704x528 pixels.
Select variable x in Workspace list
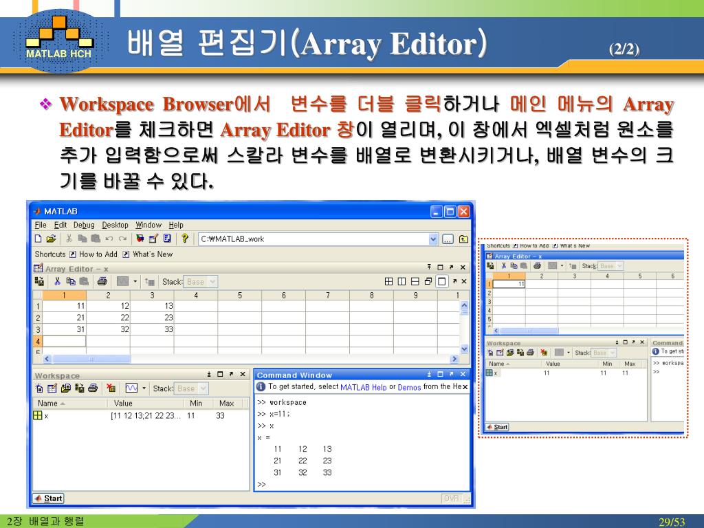coord(140,416)
